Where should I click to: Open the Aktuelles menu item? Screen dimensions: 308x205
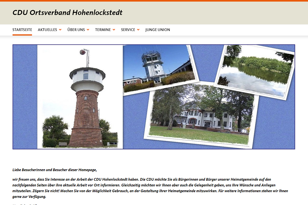click(x=47, y=30)
